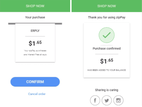Cancel the order with Cancel order link

tap(37, 94)
